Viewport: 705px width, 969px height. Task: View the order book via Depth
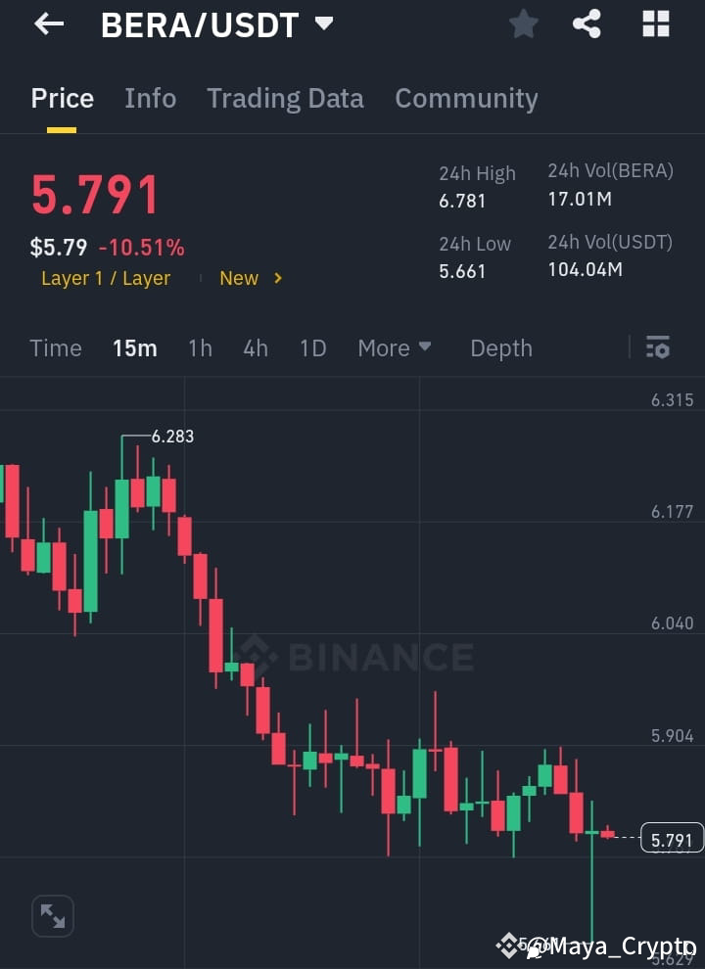coord(501,347)
